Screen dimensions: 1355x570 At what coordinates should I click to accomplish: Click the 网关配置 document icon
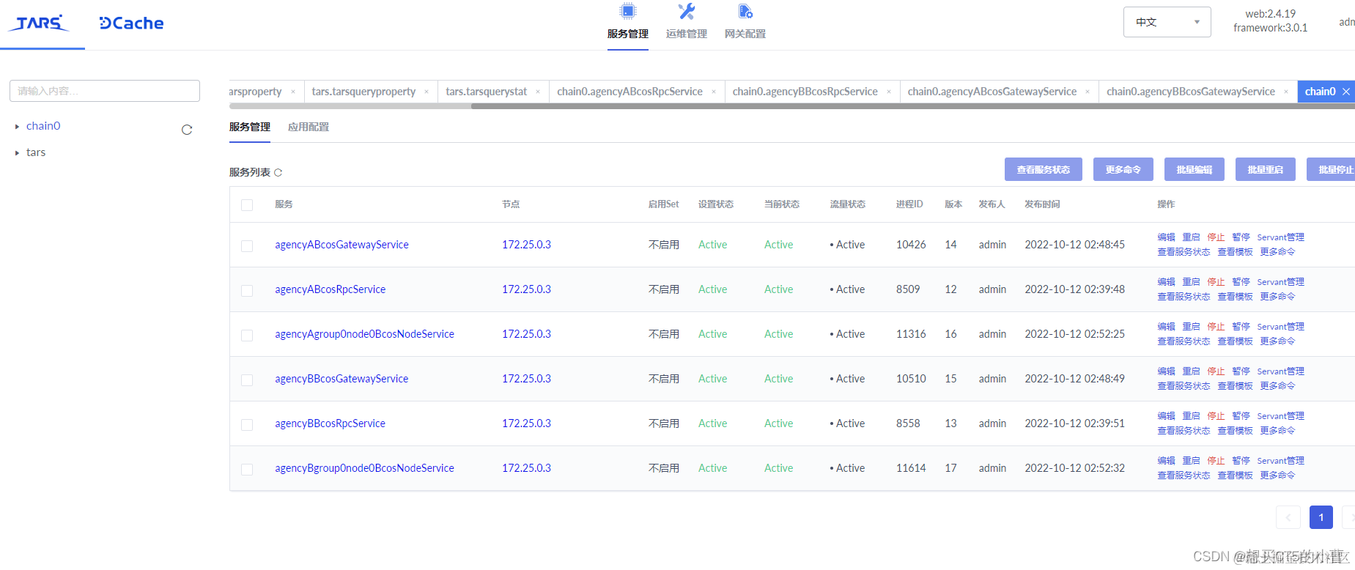(x=745, y=11)
